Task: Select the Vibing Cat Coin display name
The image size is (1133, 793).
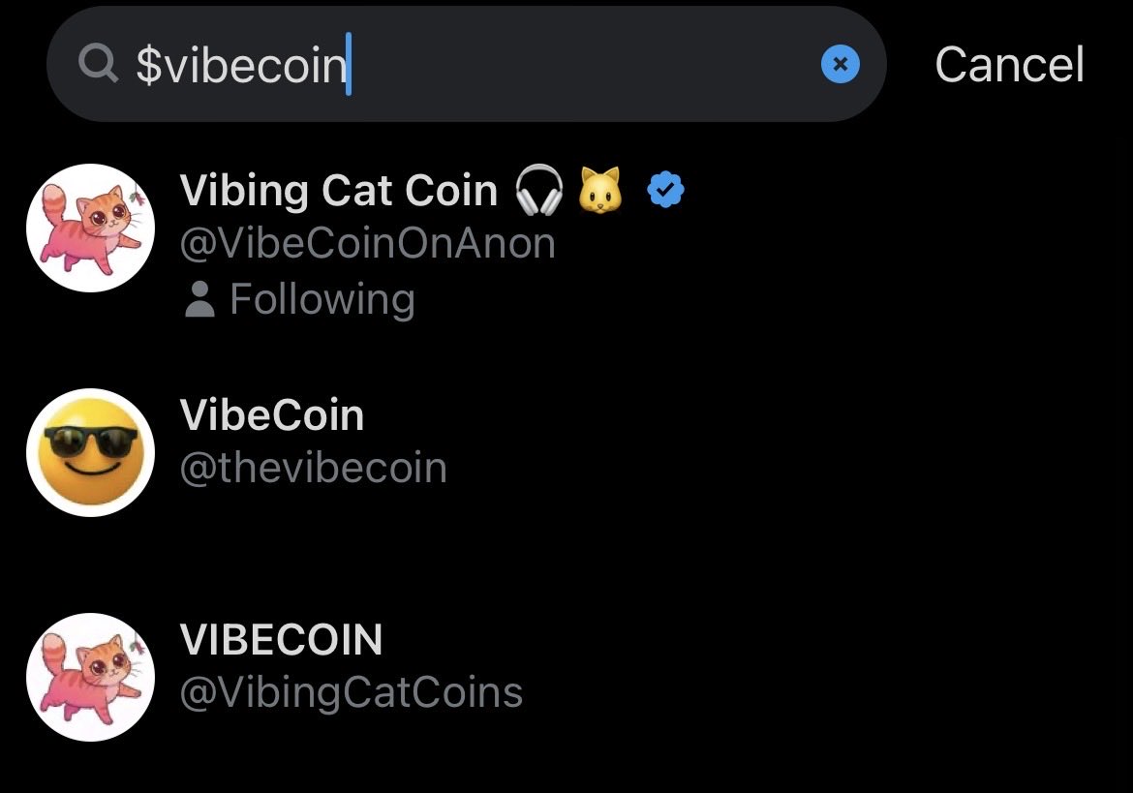Action: pos(338,191)
